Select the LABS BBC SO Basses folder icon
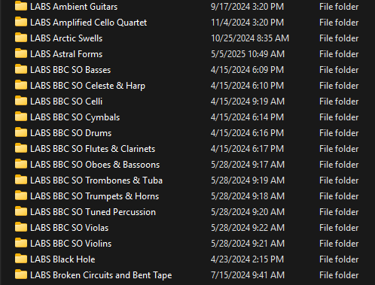 coord(21,69)
